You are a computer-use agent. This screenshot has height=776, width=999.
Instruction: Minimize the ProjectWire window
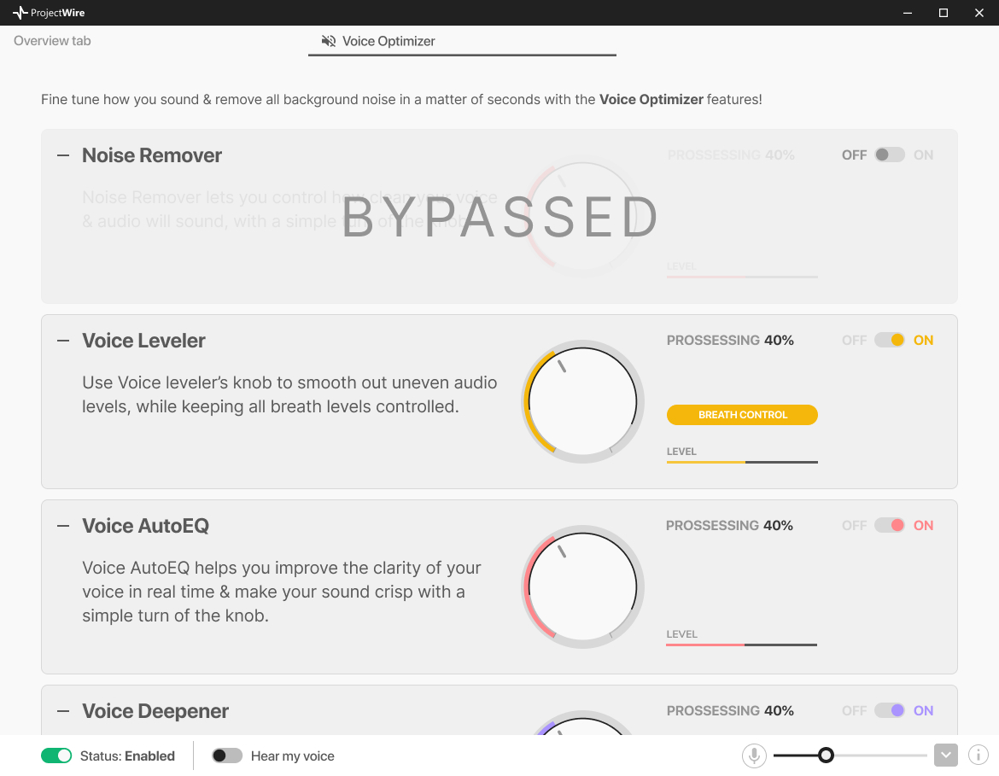pos(908,13)
